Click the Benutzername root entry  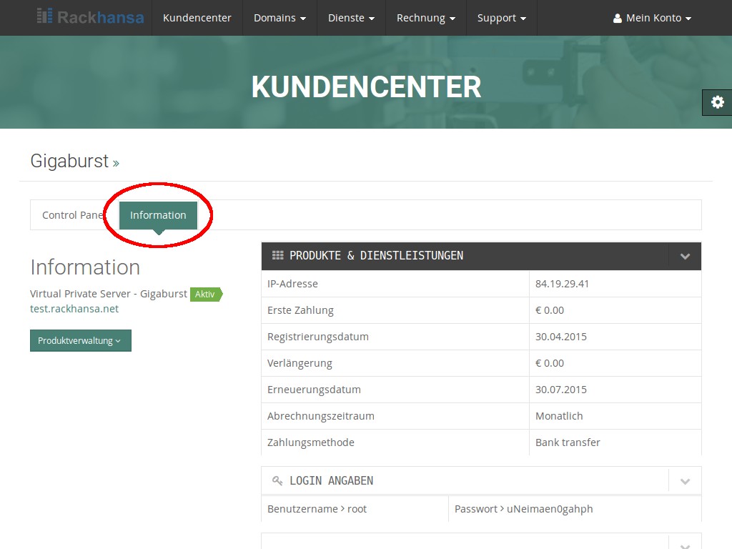317,509
